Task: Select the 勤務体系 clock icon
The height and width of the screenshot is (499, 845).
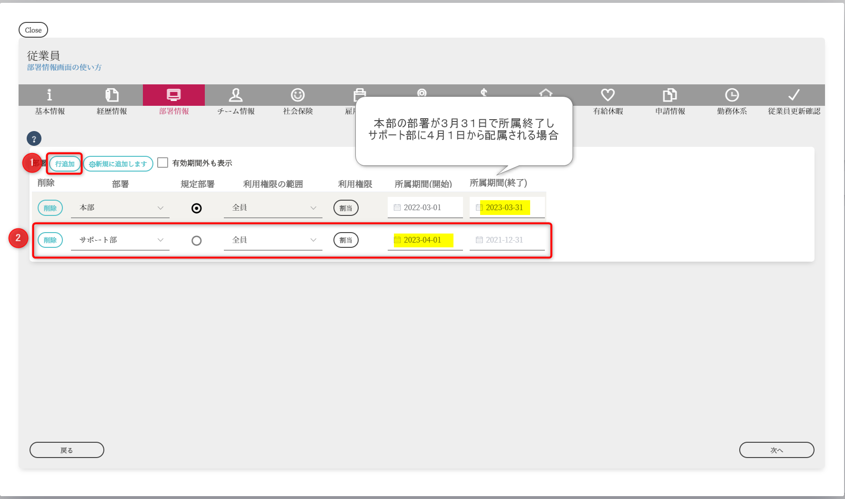Action: 732,95
